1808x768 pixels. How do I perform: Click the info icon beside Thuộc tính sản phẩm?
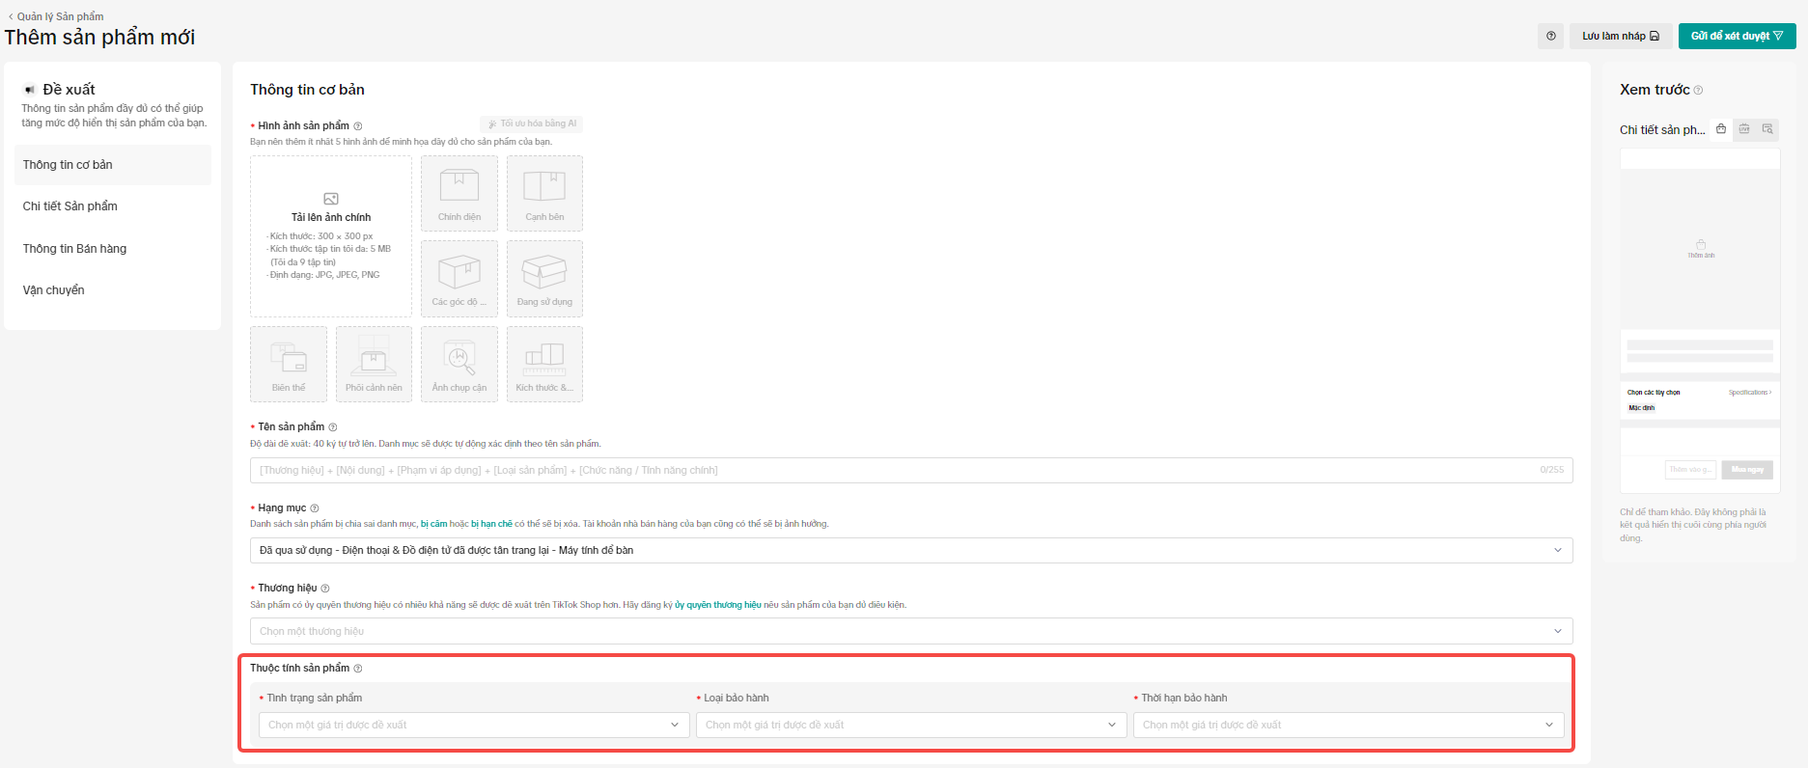click(x=358, y=669)
